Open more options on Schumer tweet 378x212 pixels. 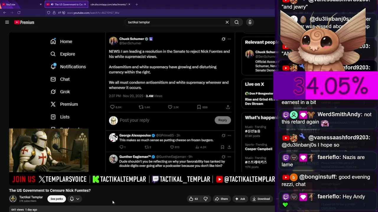pos(229,39)
